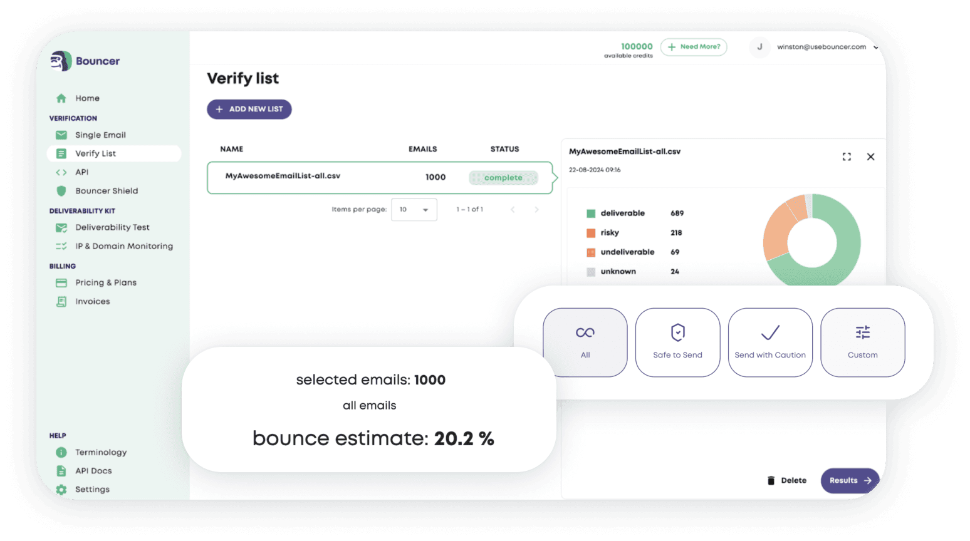
Task: Click the Single Email envelope icon
Action: point(61,135)
